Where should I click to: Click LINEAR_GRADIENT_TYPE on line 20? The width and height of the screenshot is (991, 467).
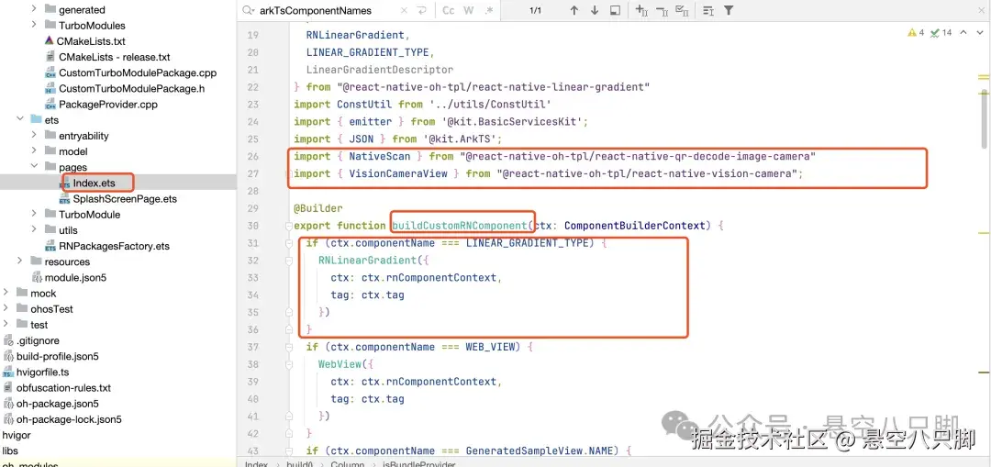pyautogui.click(x=368, y=52)
